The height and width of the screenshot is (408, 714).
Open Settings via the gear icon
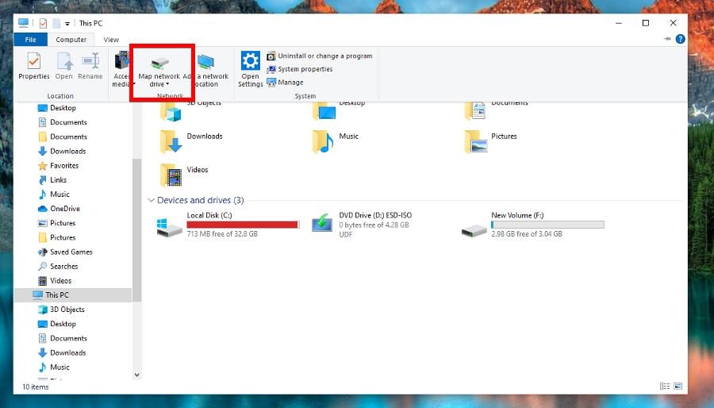(251, 69)
